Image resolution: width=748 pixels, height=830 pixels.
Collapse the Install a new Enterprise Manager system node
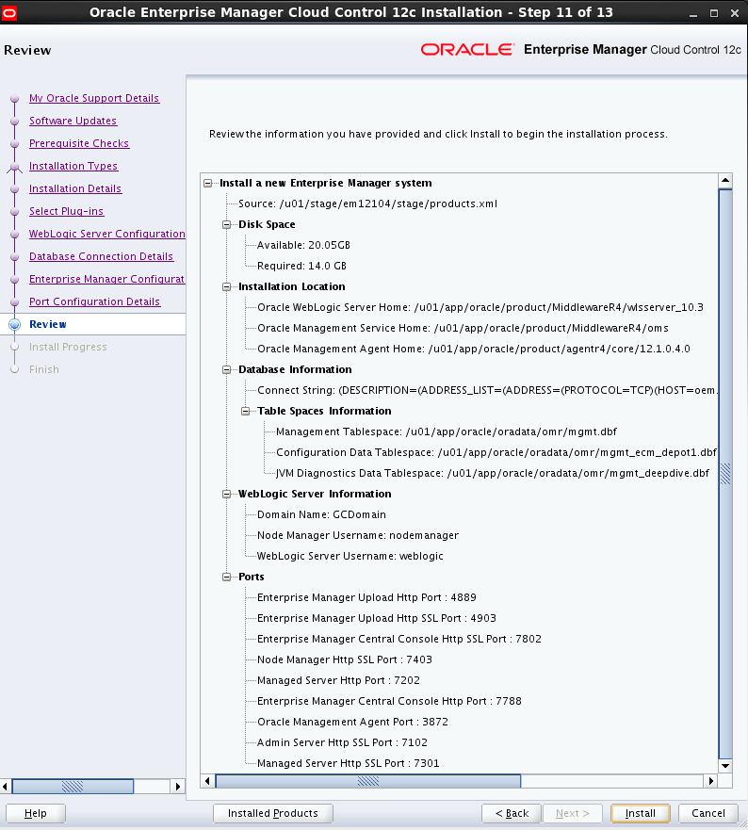click(208, 183)
